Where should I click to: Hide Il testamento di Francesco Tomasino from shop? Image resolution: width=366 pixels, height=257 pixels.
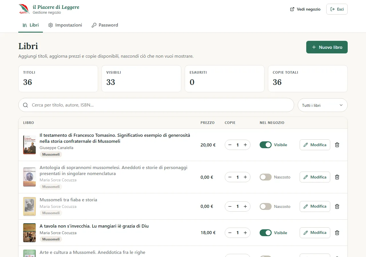[266, 145]
